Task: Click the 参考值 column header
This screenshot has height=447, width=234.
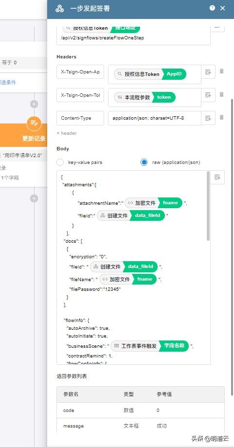Action: pyautogui.click(x=164, y=394)
